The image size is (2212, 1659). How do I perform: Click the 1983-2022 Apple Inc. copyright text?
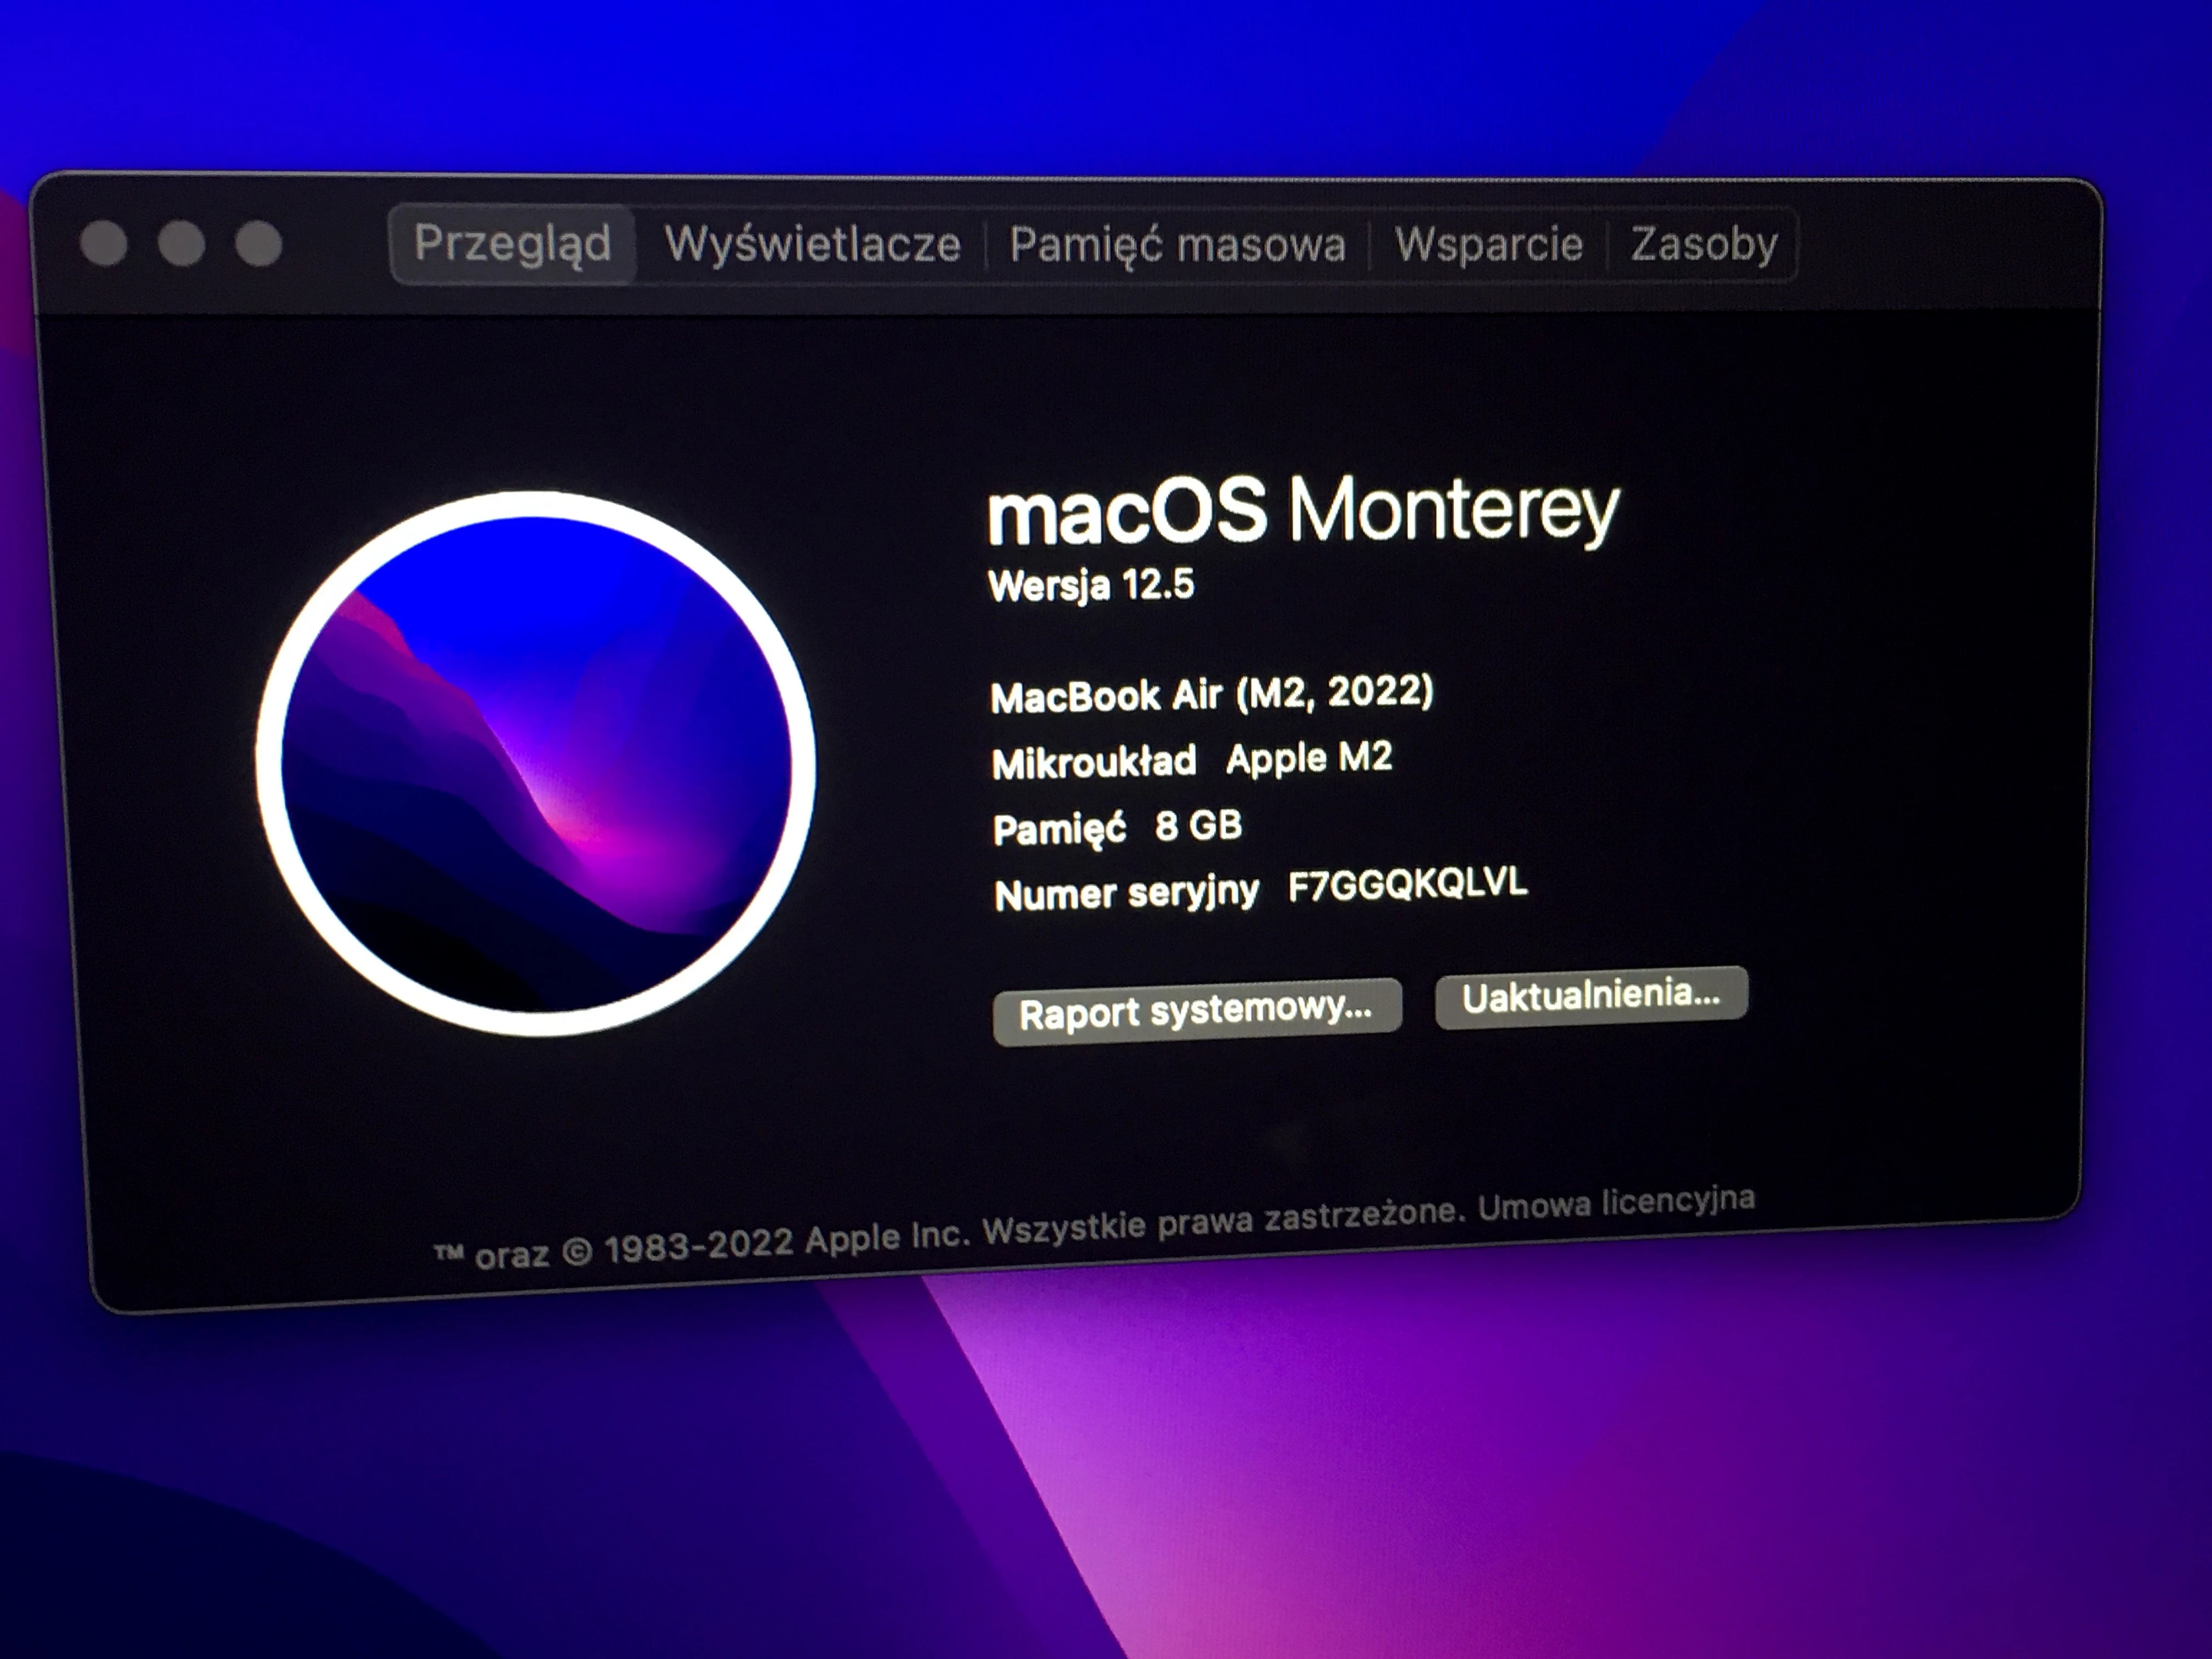[x=787, y=1243]
